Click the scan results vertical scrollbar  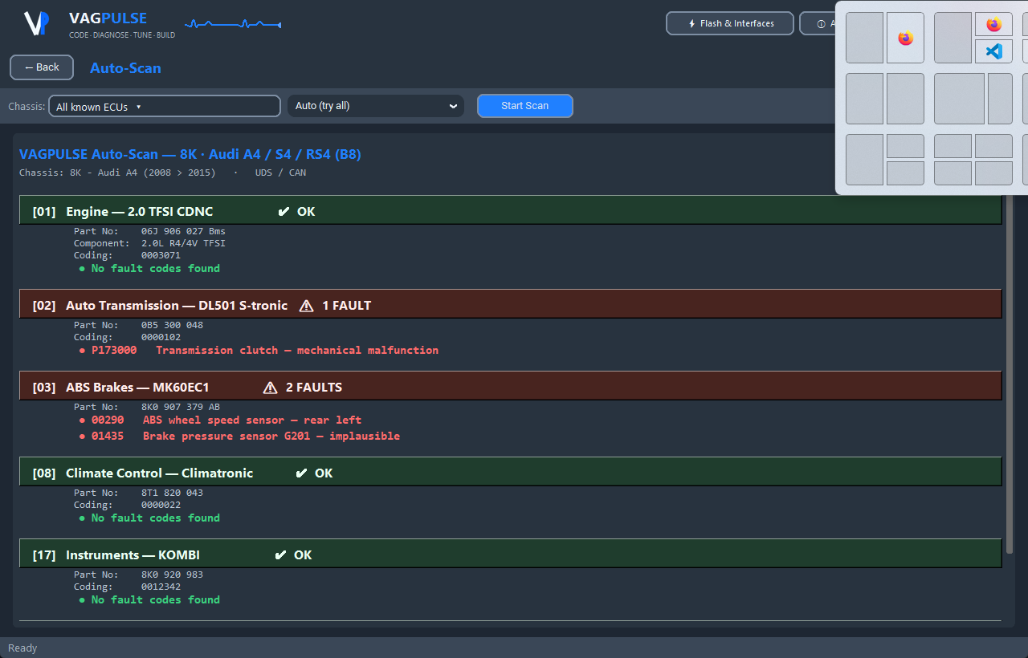click(1010, 376)
